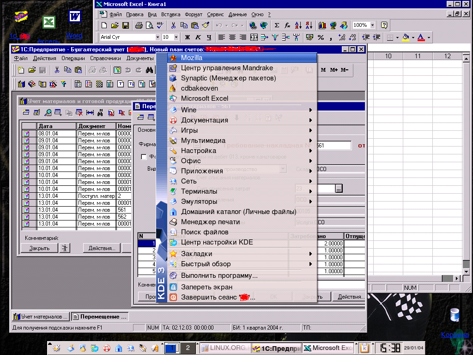Open the Arial Cyr font name dropdown
473x355 pixels.
coord(158,37)
